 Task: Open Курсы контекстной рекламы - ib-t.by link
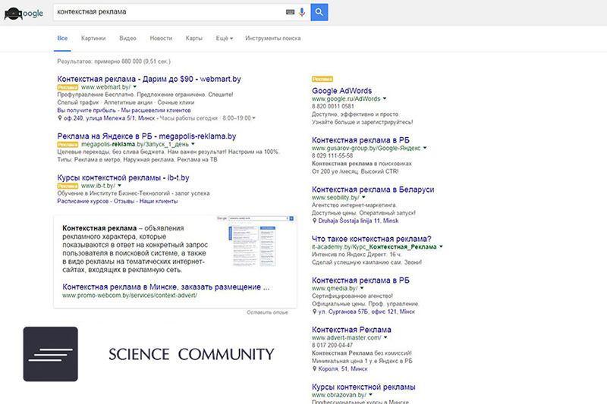123,178
